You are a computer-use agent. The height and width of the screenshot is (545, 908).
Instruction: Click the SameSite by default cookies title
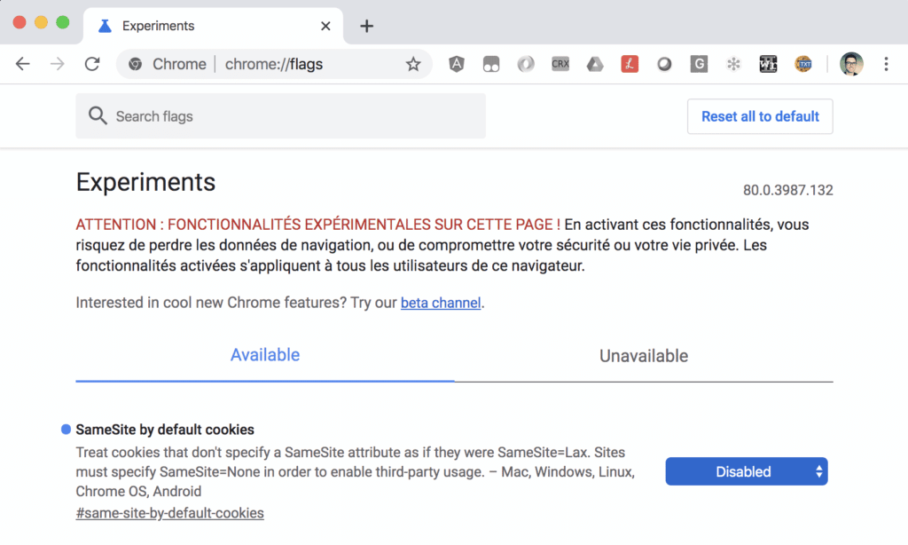pyautogui.click(x=165, y=430)
